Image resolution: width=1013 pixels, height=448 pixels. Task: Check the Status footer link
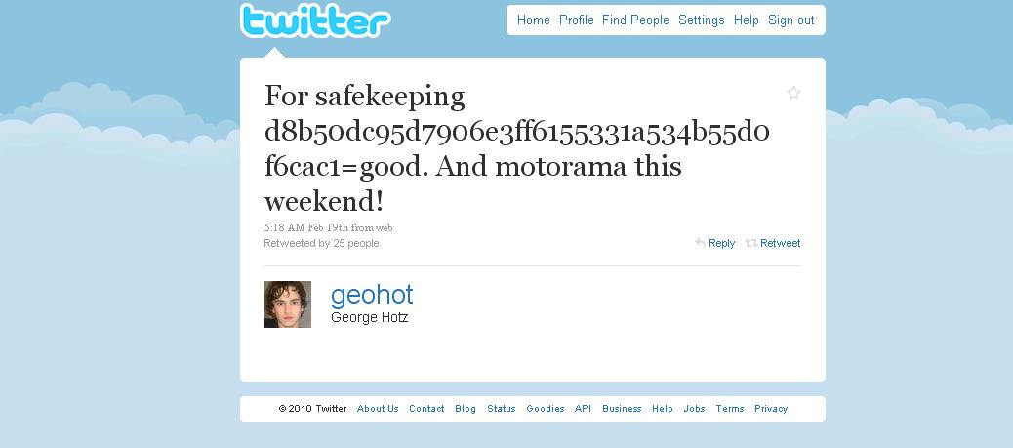[x=501, y=409]
